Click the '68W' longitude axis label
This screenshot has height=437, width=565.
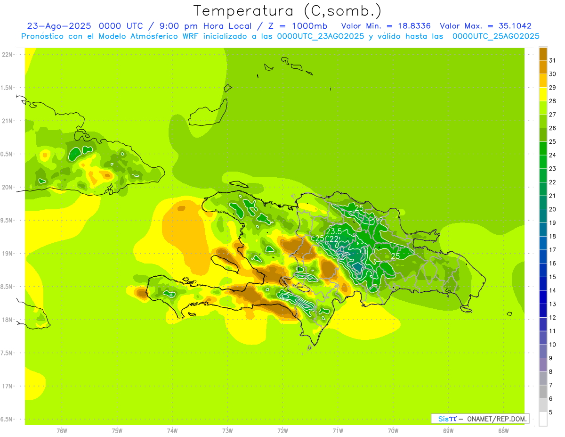click(503, 430)
